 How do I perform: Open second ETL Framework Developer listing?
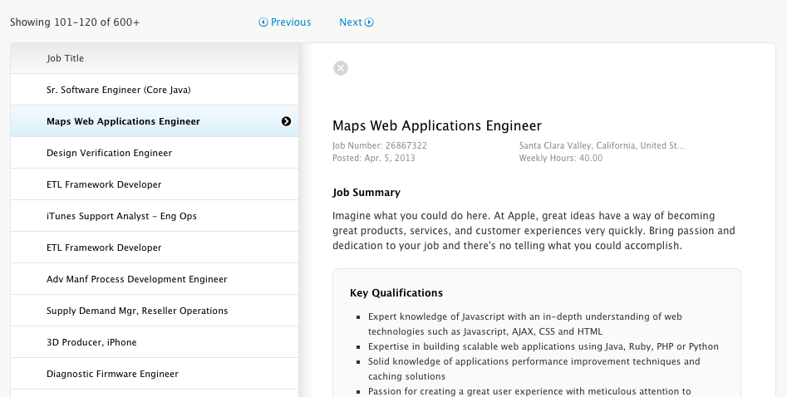[104, 248]
